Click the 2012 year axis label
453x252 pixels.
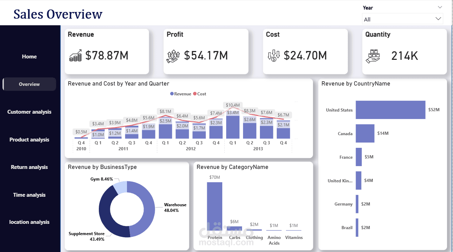point(191,149)
